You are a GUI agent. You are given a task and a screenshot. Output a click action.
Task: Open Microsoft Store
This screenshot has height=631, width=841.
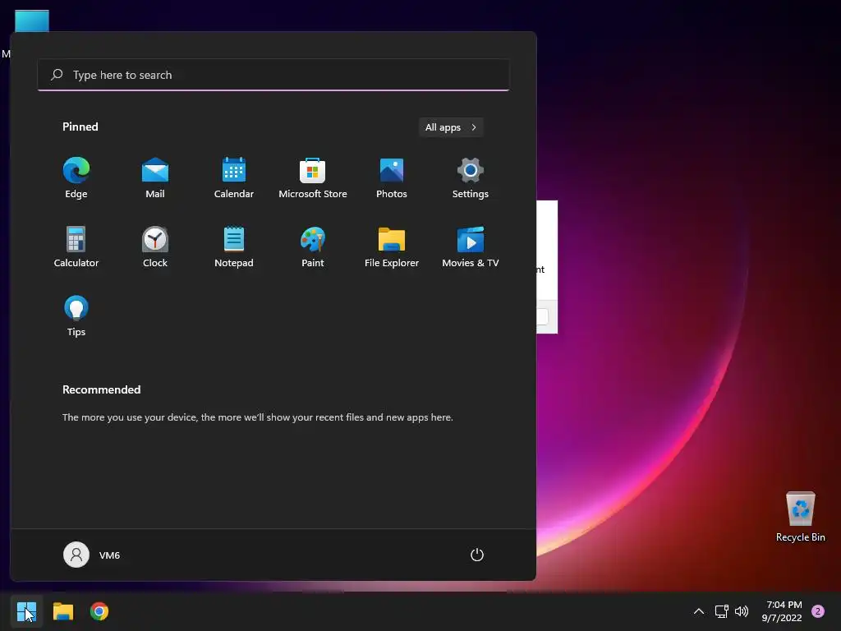coord(313,178)
